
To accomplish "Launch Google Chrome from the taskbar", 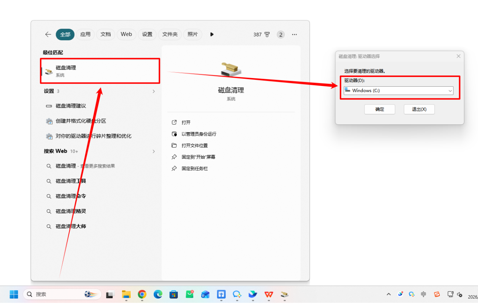I will tap(142, 294).
